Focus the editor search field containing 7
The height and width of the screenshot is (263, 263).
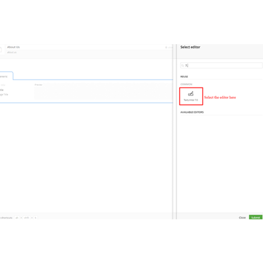tap(221, 65)
